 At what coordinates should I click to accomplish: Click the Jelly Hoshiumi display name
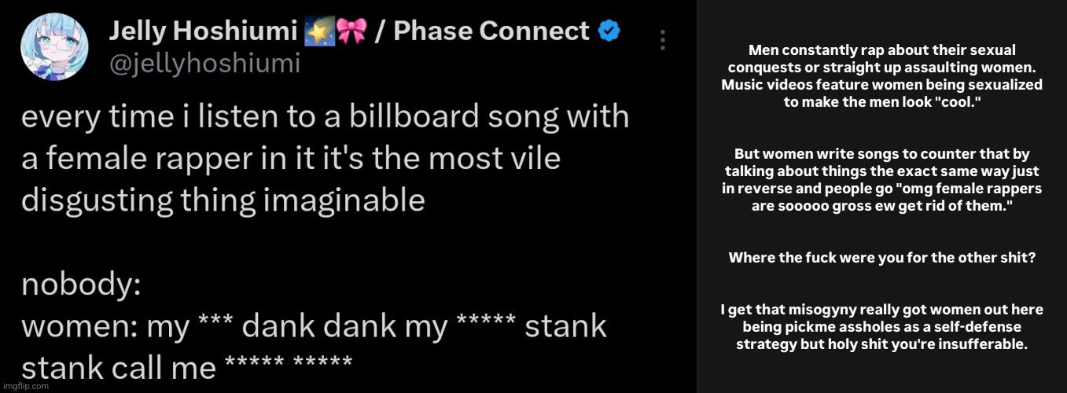pyautogui.click(x=202, y=31)
